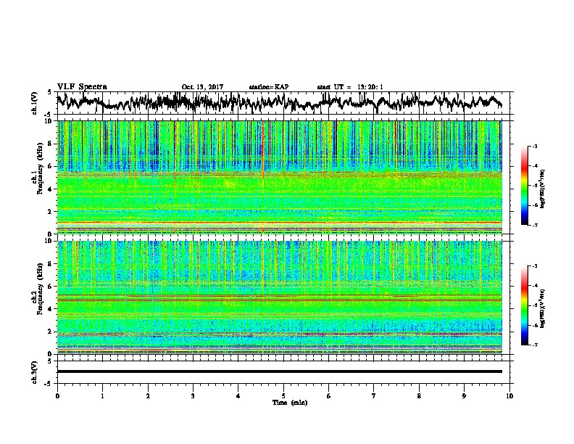The image size is (574, 444).
Task: Click the ch.2 color scale bar
Action: pos(524,305)
